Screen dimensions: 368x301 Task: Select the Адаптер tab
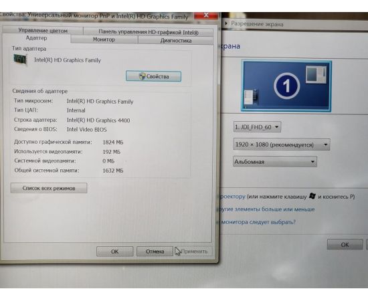[36, 38]
